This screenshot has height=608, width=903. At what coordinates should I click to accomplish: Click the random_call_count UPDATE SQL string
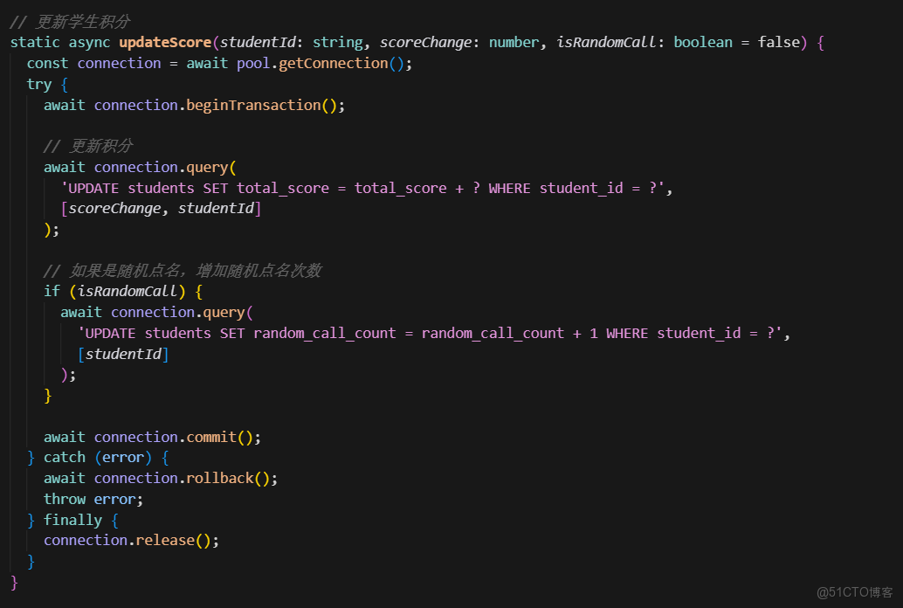click(x=431, y=334)
